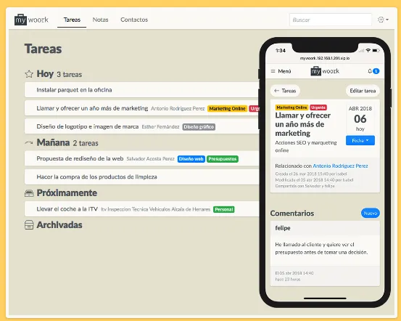The width and height of the screenshot is (401, 321).
Task: Open the blue Fecha dropdown on the phone
Action: (360, 140)
